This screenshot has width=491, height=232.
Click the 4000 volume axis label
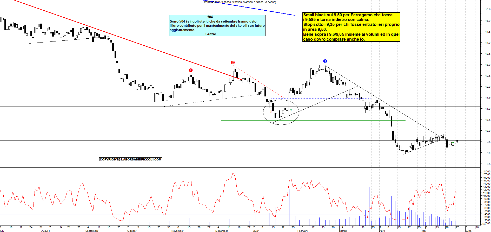[487, 214]
